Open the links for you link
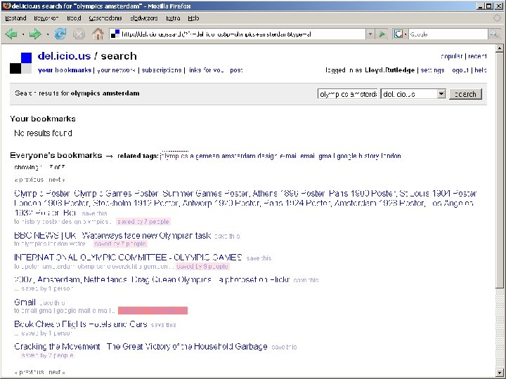 tap(206, 70)
